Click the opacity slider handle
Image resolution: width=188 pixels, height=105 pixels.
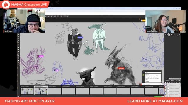[169, 79]
